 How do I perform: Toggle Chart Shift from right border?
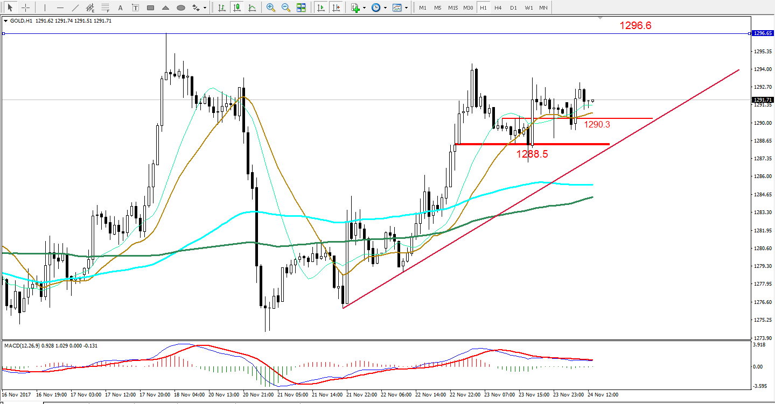coord(336,8)
